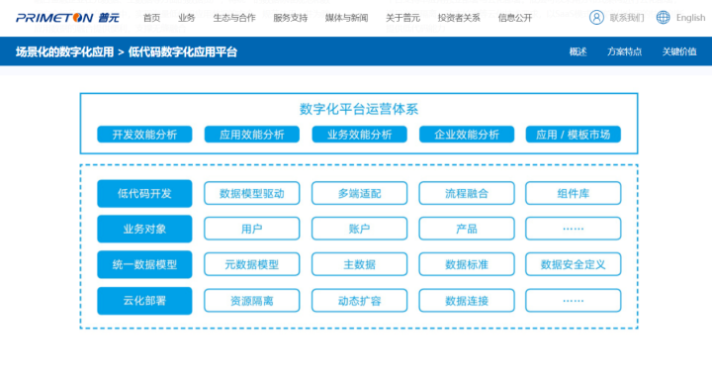The height and width of the screenshot is (381, 712).
Task: Select the 主数据 box
Action: pyautogui.click(x=359, y=264)
